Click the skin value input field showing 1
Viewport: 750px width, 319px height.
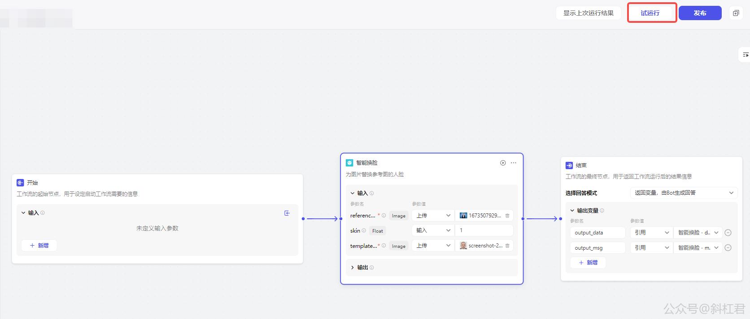click(484, 230)
